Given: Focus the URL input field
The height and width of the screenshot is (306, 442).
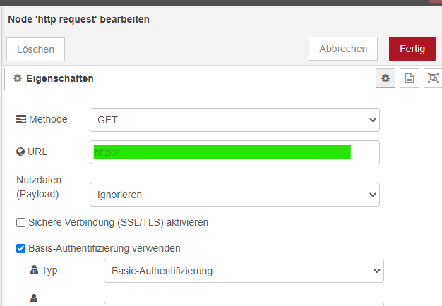Looking at the screenshot, I should [234, 152].
